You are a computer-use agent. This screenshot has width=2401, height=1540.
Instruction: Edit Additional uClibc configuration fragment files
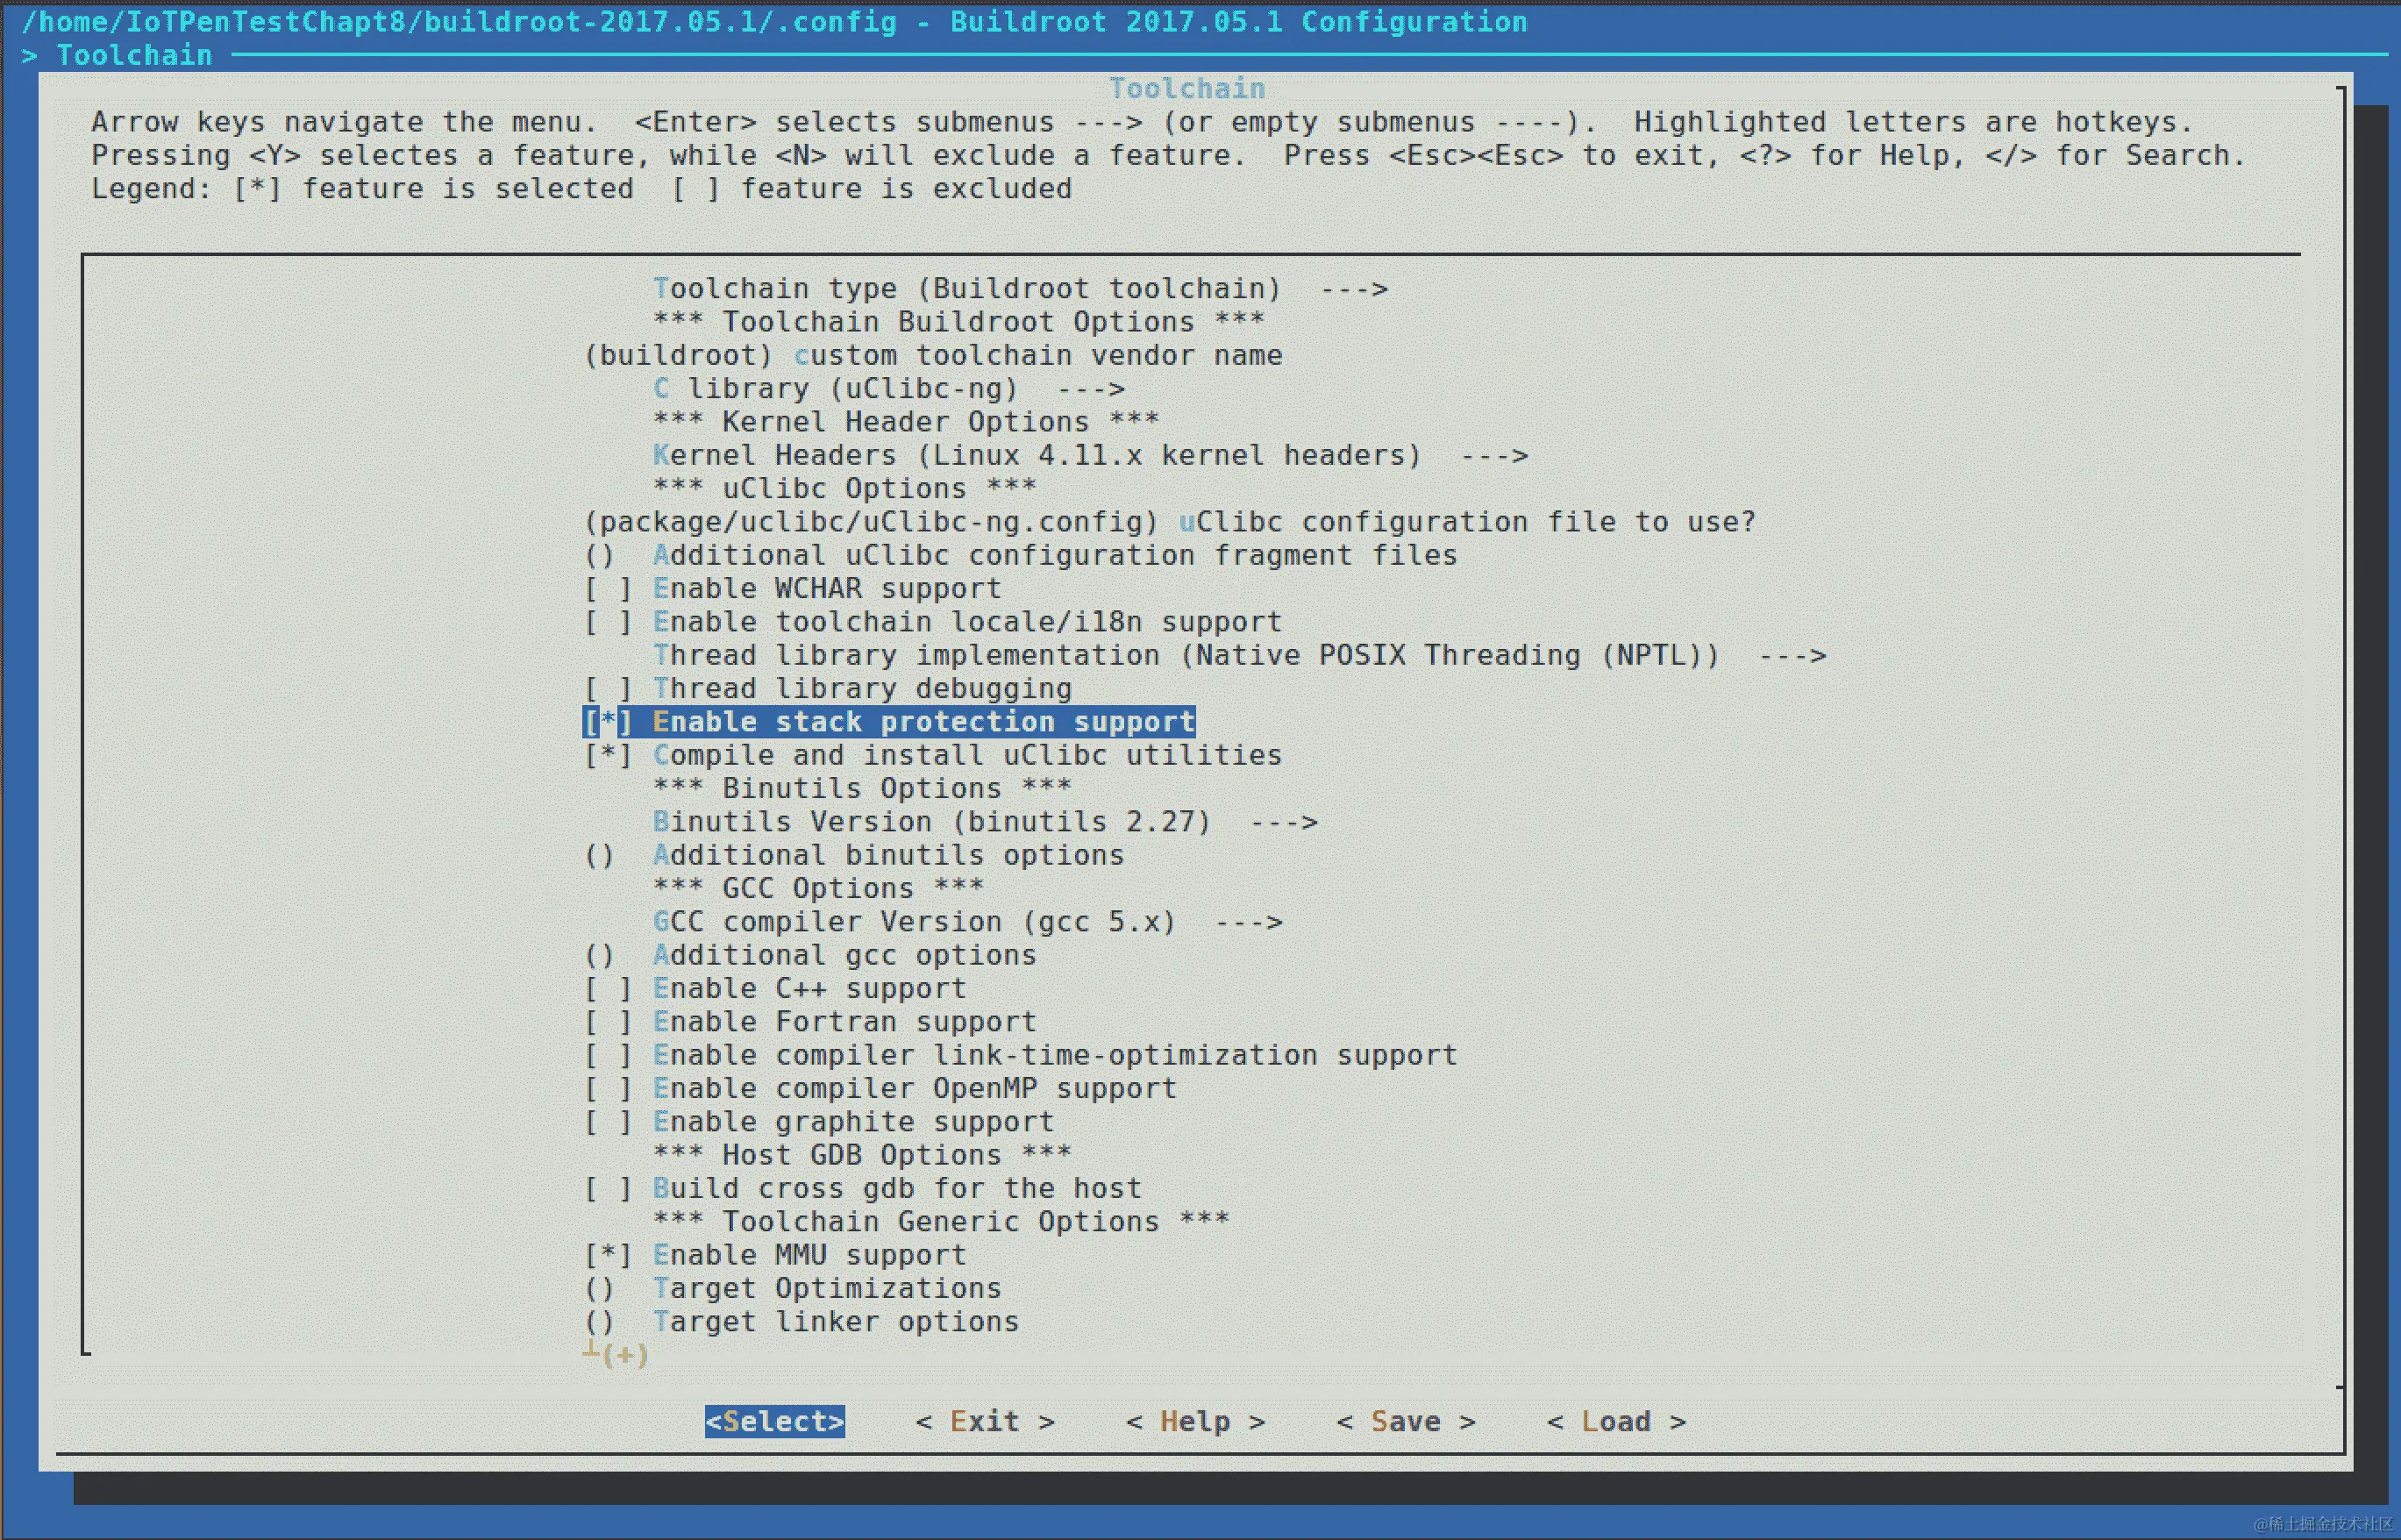coord(1021,555)
